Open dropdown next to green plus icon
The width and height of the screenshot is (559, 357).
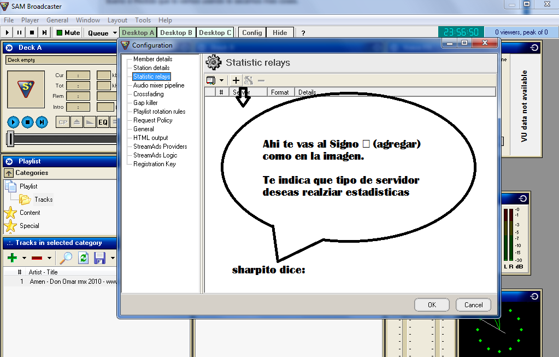click(x=24, y=258)
